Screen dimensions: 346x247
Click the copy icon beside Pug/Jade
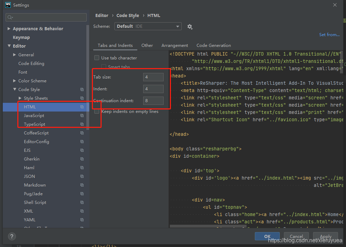point(82,194)
